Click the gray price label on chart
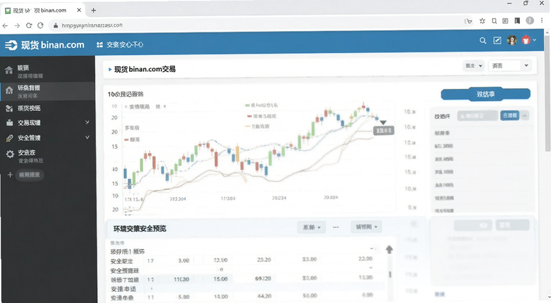 coord(384,131)
